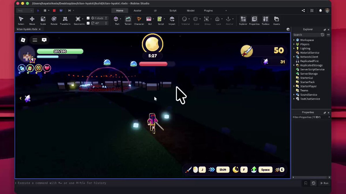The width and height of the screenshot is (346, 194).
Task: Click the Run button in command bar
Action: [324, 183]
